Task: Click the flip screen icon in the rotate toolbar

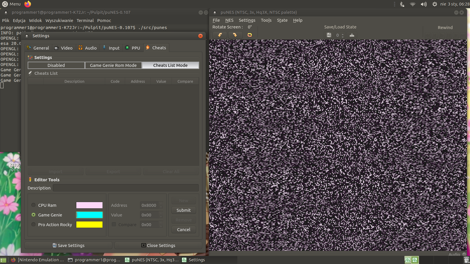Action: tap(250, 35)
